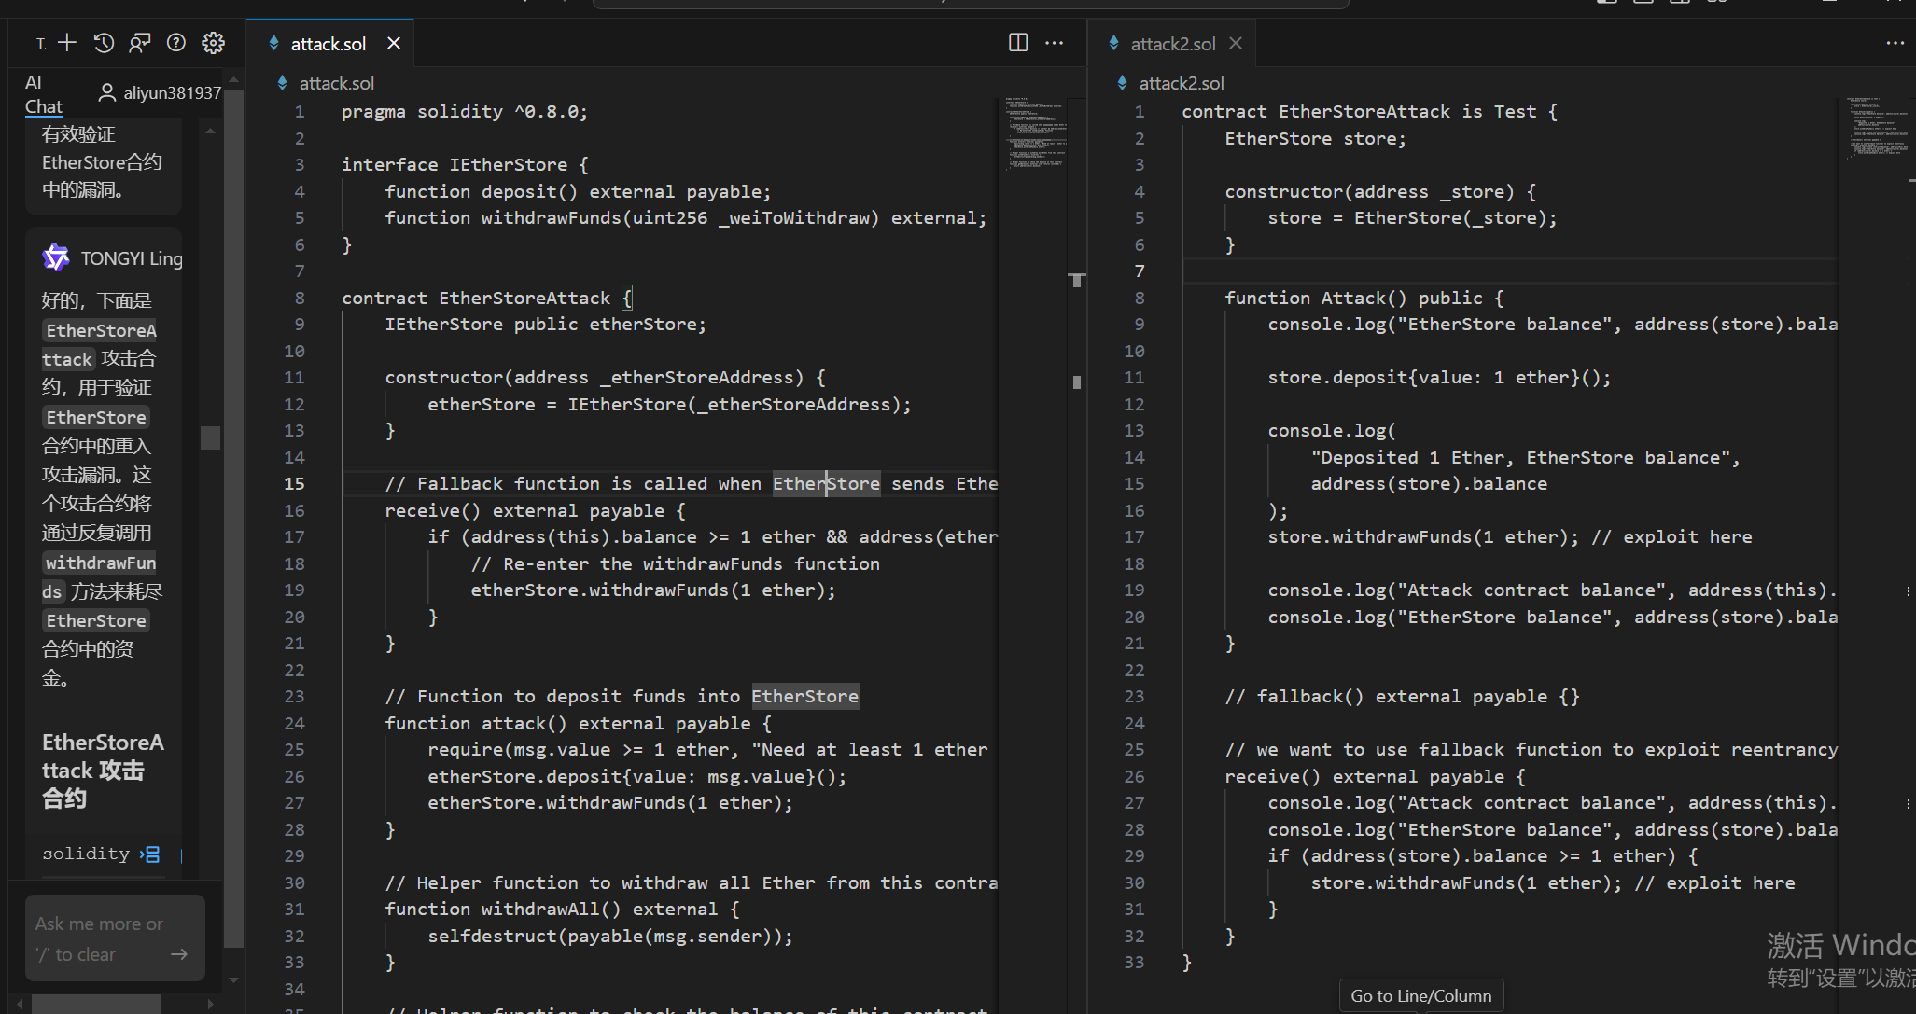Screen dimensions: 1916x1014
Task: Click the attack2.sol minimap
Action: (x=1876, y=127)
